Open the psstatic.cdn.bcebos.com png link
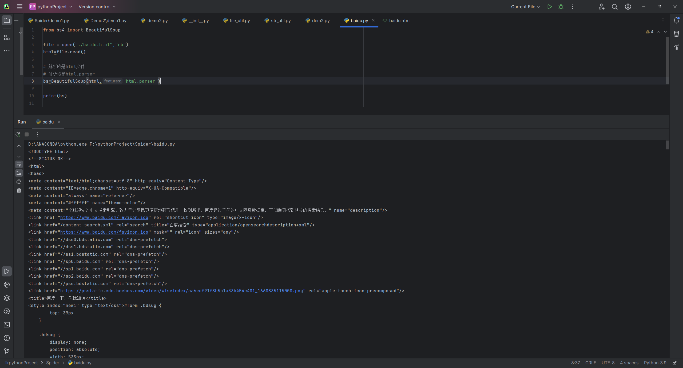The height and width of the screenshot is (368, 683). tap(182, 291)
